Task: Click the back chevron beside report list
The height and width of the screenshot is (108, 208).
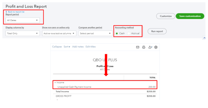Action: point(6,12)
